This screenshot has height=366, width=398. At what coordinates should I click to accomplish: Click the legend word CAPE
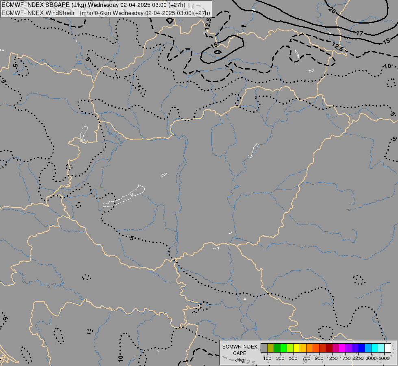239,353
